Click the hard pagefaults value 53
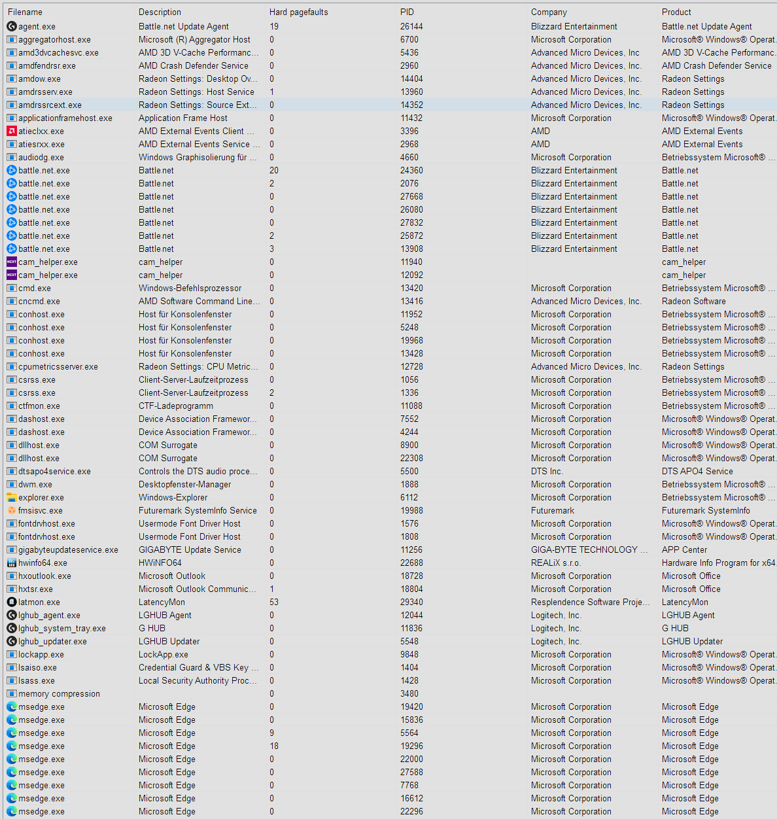 point(274,602)
